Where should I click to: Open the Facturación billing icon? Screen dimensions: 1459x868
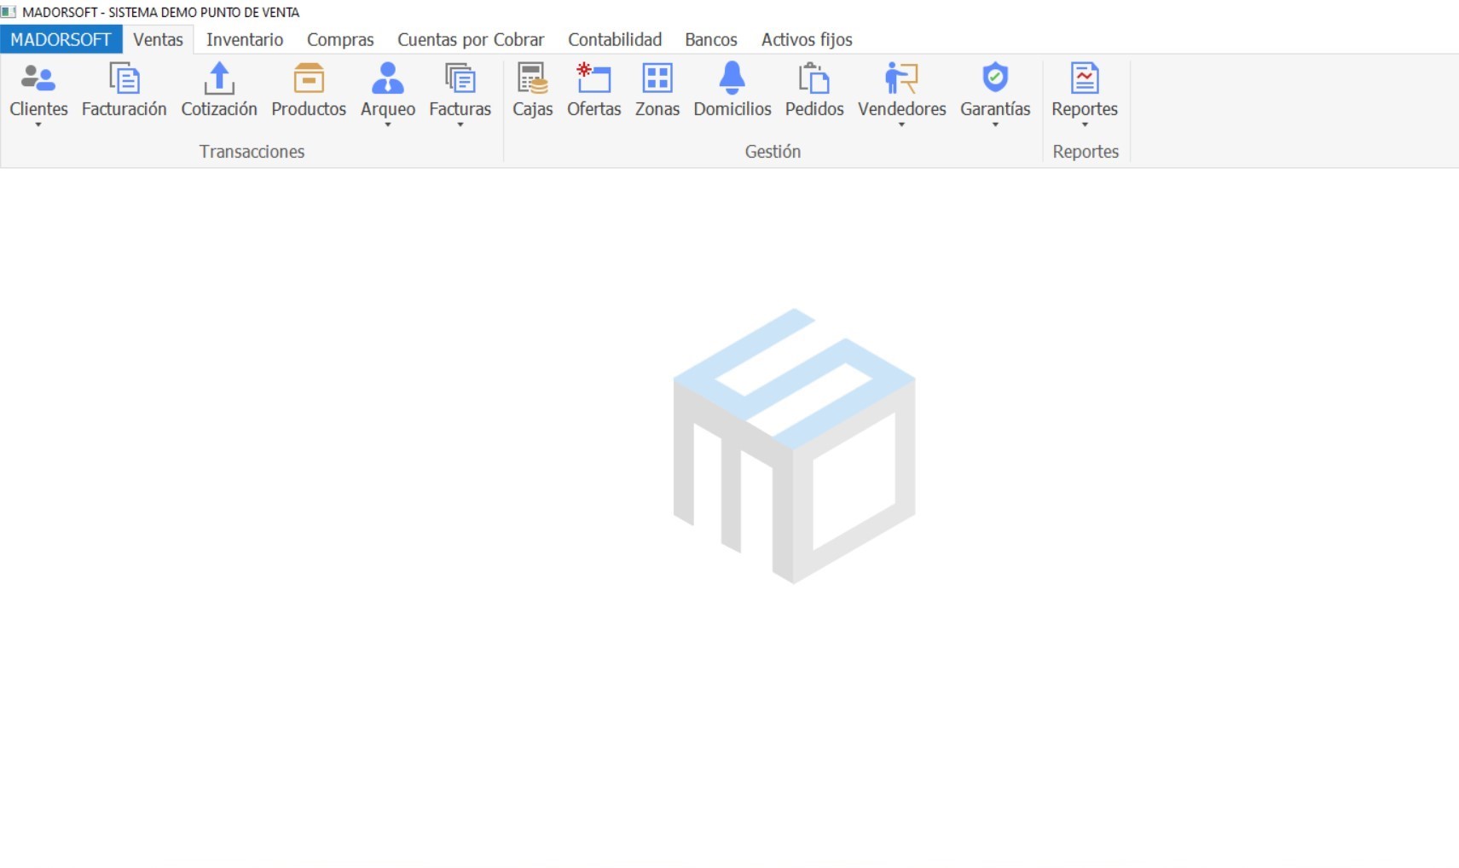tap(124, 79)
